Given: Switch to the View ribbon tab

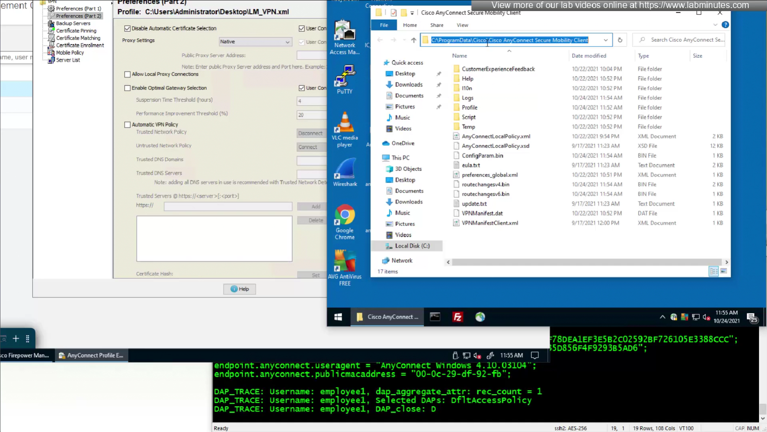Looking at the screenshot, I should coord(462,25).
